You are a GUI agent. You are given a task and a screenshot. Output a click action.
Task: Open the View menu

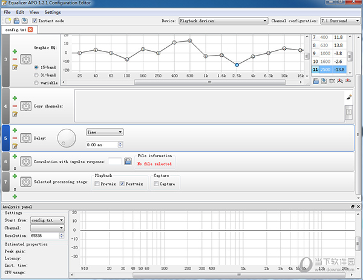pyautogui.click(x=34, y=12)
